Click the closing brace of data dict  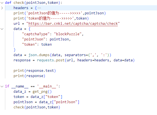(x=15, y=50)
